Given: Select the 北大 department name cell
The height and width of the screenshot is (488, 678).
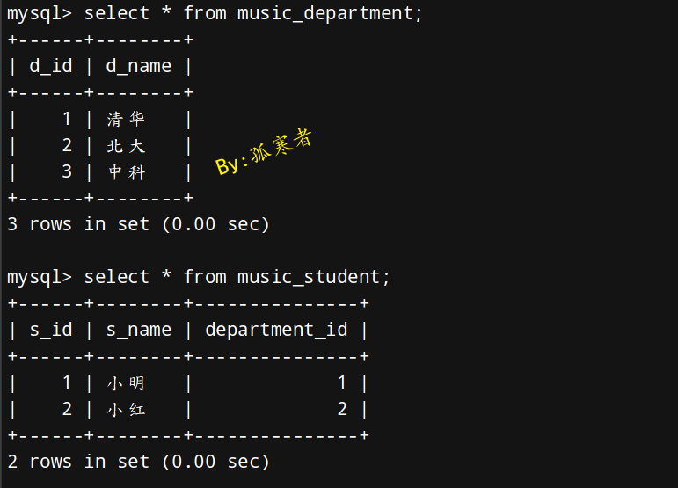Looking at the screenshot, I should 126,146.
